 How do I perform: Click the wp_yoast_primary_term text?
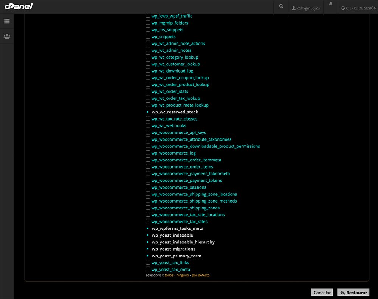[x=177, y=256]
